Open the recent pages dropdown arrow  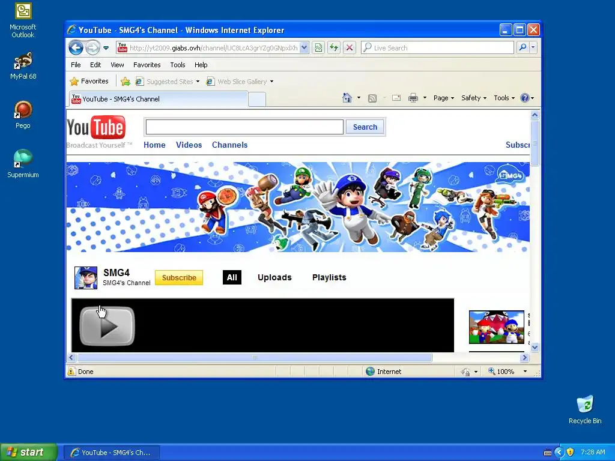tap(106, 48)
